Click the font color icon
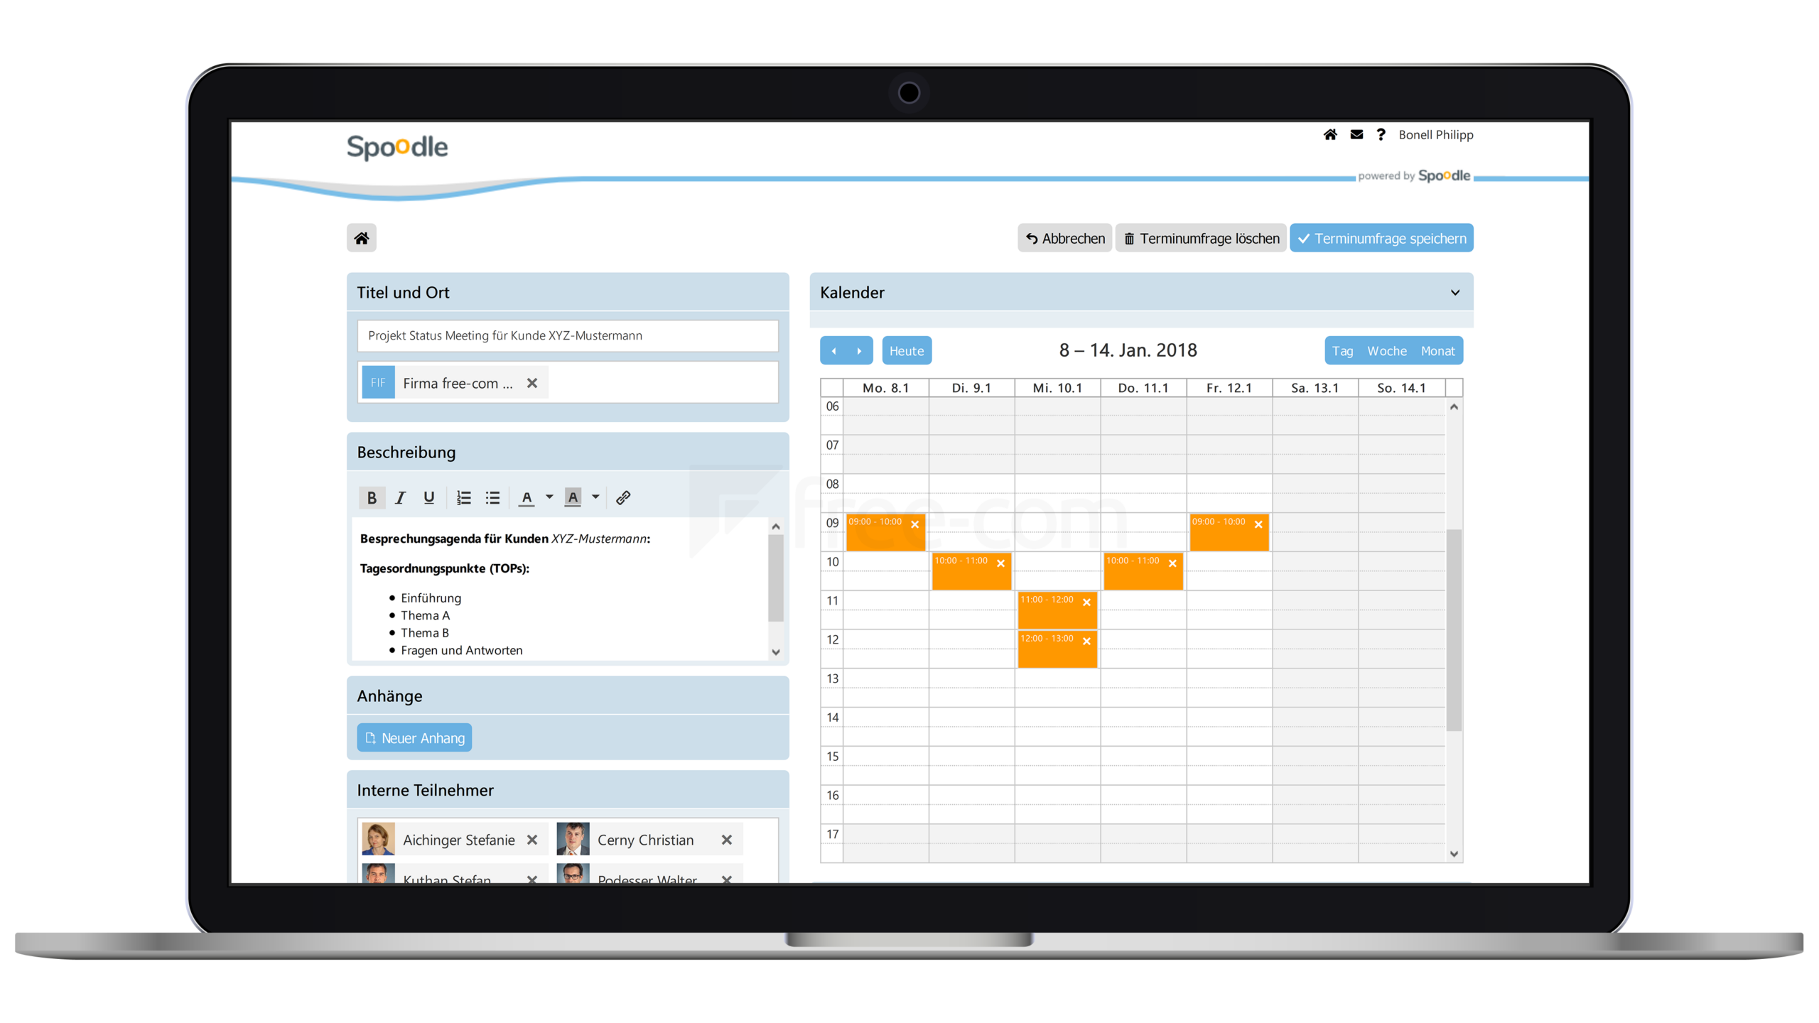This screenshot has width=1819, height=1023. coord(527,497)
